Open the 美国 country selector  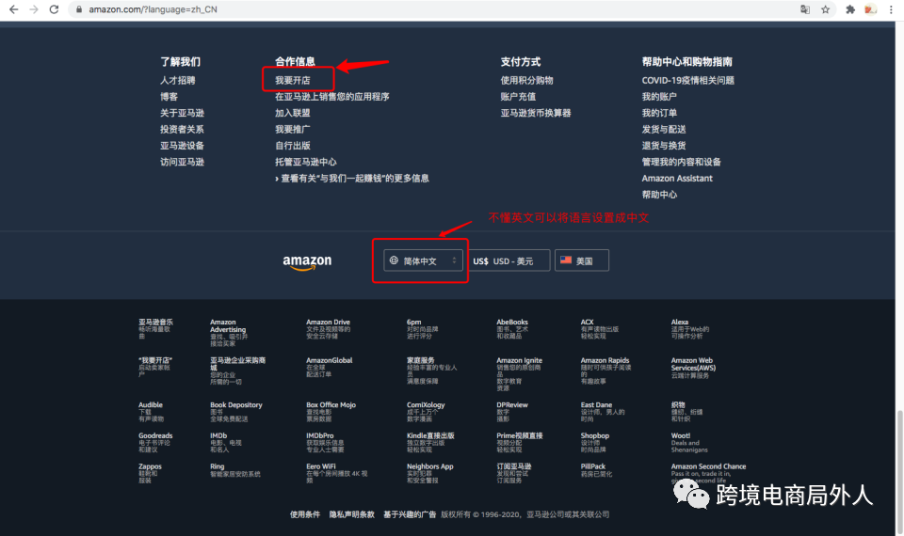[x=582, y=260]
